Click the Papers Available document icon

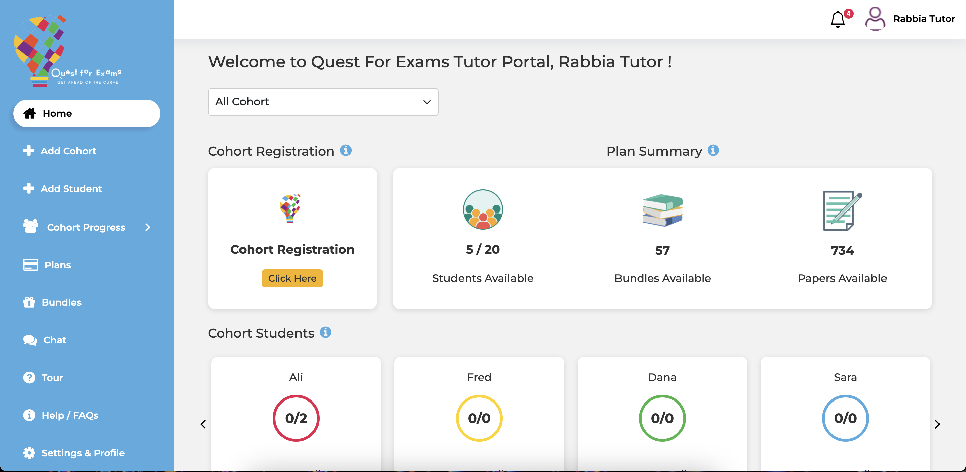(x=842, y=210)
